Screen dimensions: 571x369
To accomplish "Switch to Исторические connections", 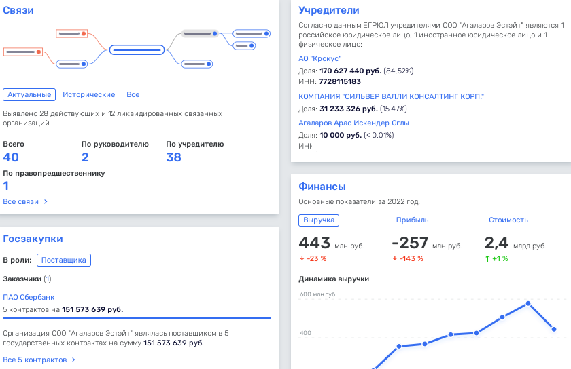I will (88, 95).
